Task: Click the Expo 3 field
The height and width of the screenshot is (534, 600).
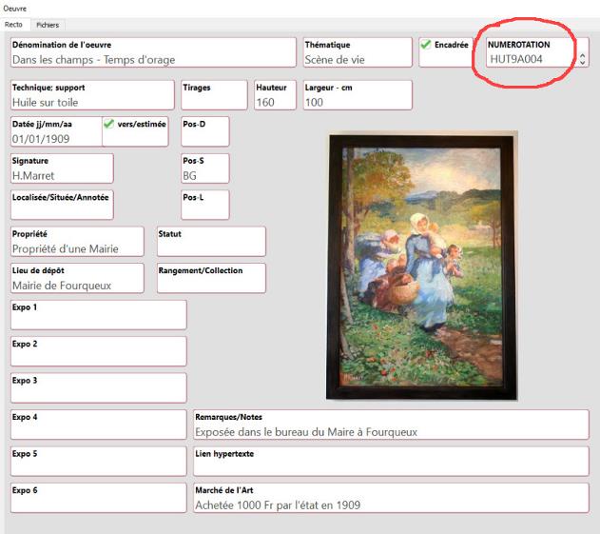Action: pos(99,388)
